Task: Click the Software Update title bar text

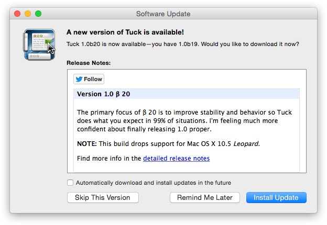Action: tap(163, 14)
